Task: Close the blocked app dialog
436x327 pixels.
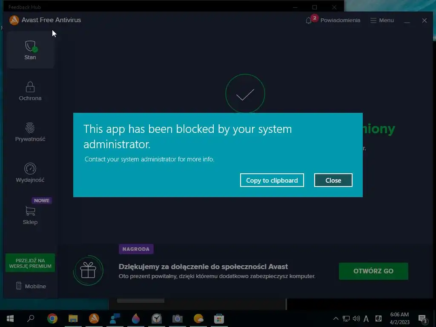Action: 333,180
